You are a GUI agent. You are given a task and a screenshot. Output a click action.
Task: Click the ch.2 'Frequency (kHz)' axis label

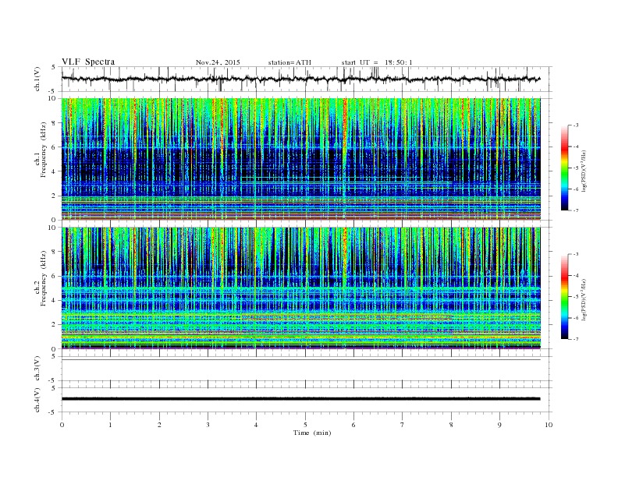pyautogui.click(x=44, y=278)
